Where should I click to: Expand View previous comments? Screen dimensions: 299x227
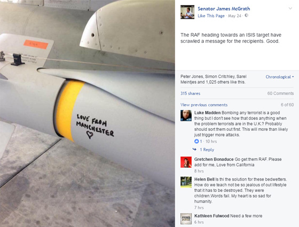click(204, 105)
